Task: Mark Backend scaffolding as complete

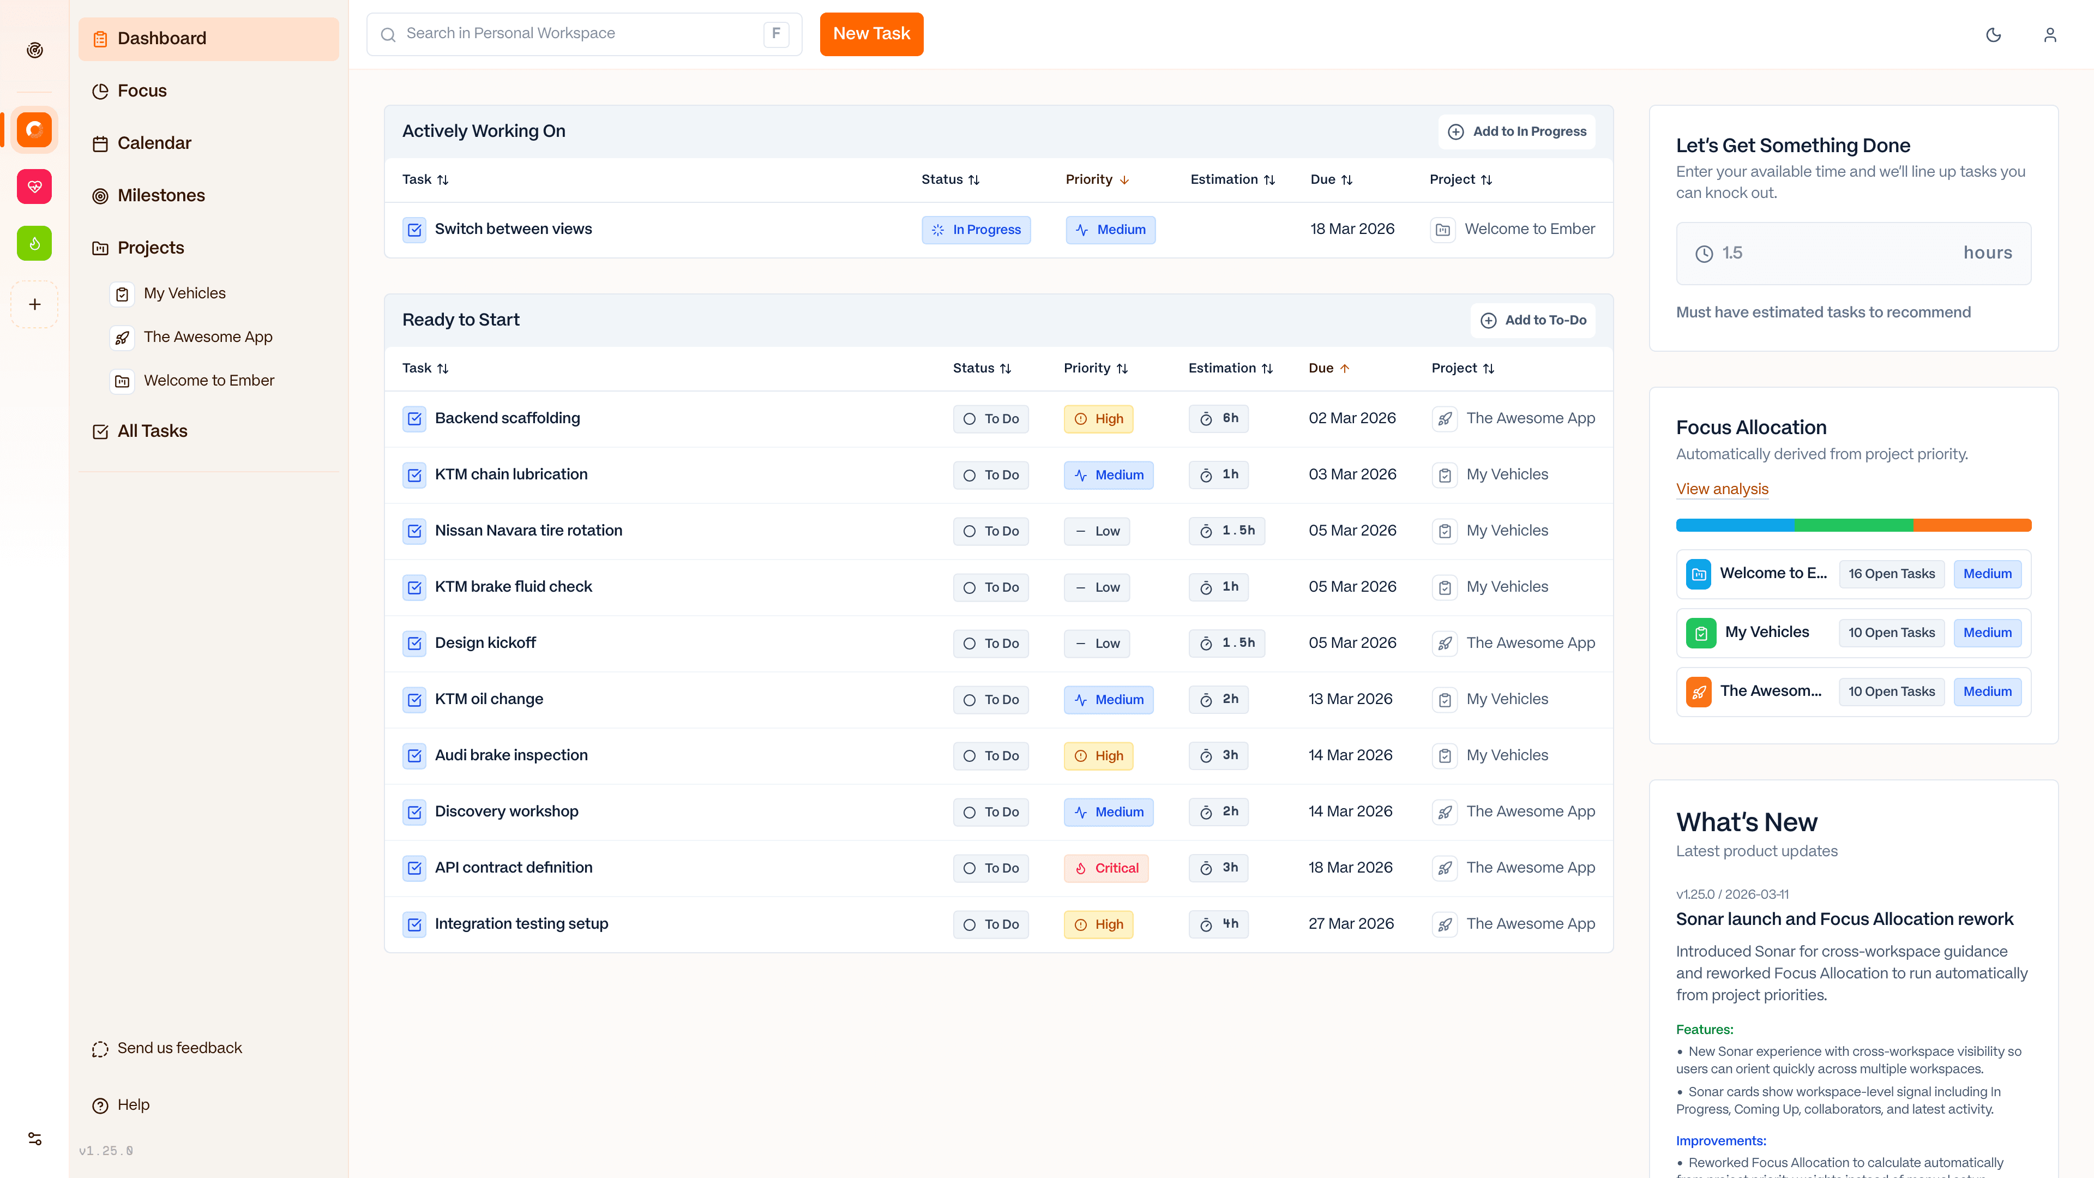Action: [414, 419]
